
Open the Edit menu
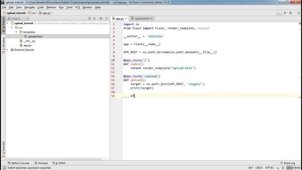(x=11, y=8)
